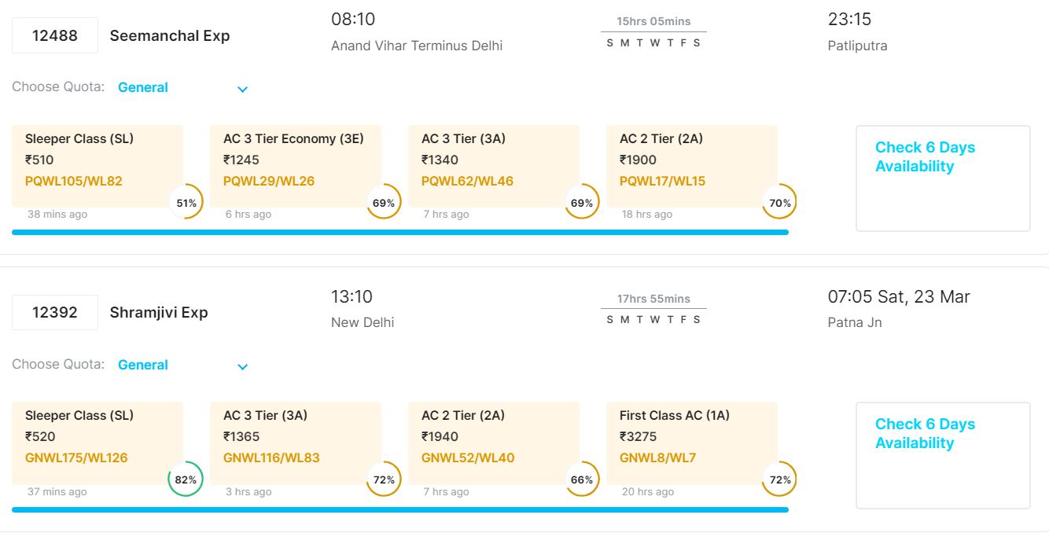The image size is (1049, 533).
Task: Choose First Class AC ₹3275 card
Action: [x=692, y=437]
